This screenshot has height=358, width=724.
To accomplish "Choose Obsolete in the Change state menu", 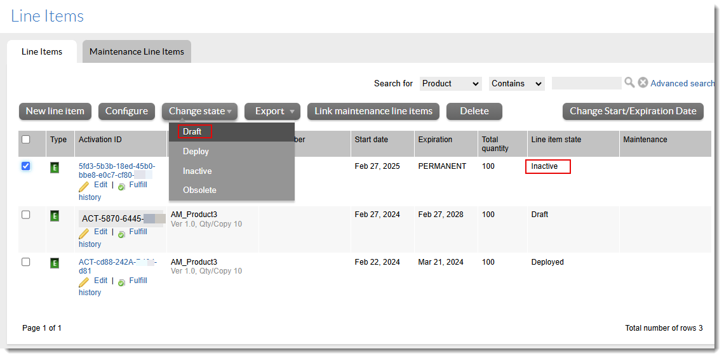I will click(x=199, y=190).
